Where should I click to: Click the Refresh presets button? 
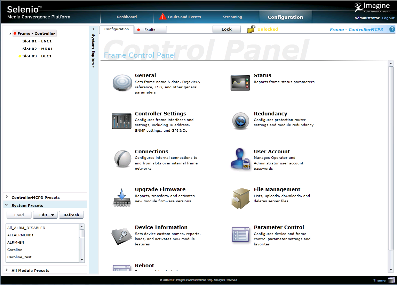[x=71, y=215]
